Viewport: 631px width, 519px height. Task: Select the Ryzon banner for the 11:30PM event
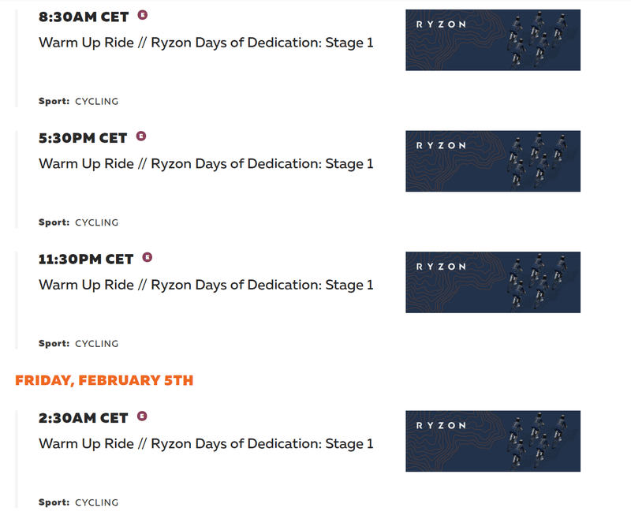pyautogui.click(x=493, y=282)
